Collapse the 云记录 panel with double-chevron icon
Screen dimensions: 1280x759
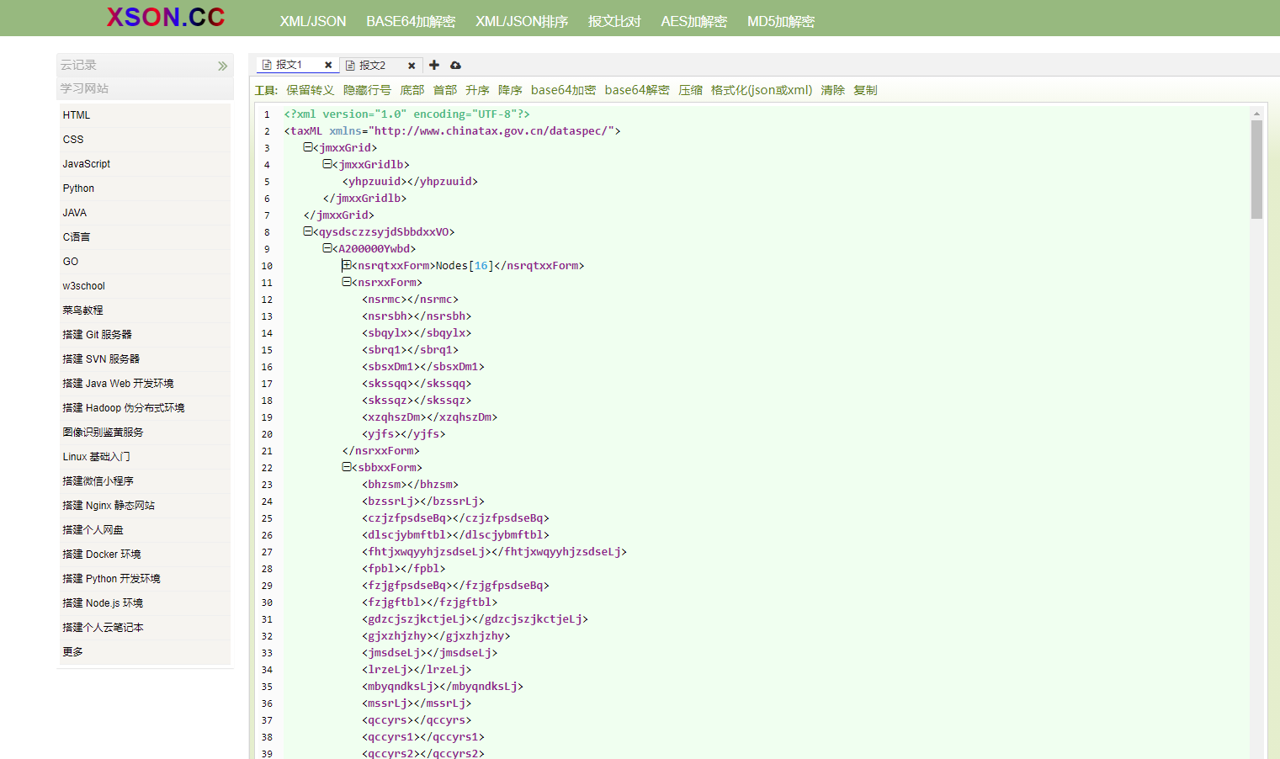point(222,66)
